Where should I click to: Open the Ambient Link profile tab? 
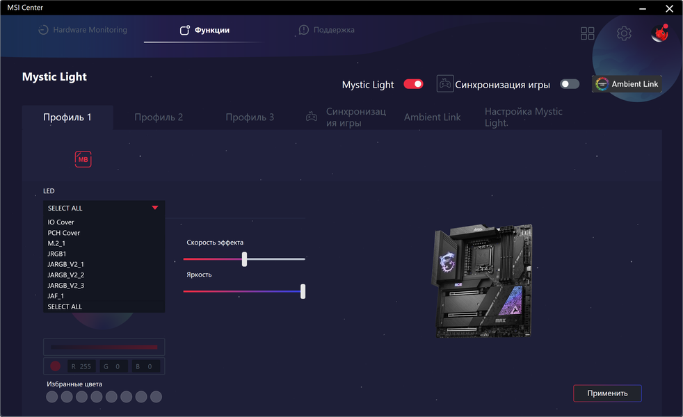click(x=432, y=117)
